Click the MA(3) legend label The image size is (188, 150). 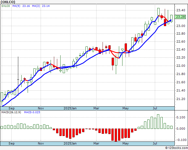coord(36,6)
